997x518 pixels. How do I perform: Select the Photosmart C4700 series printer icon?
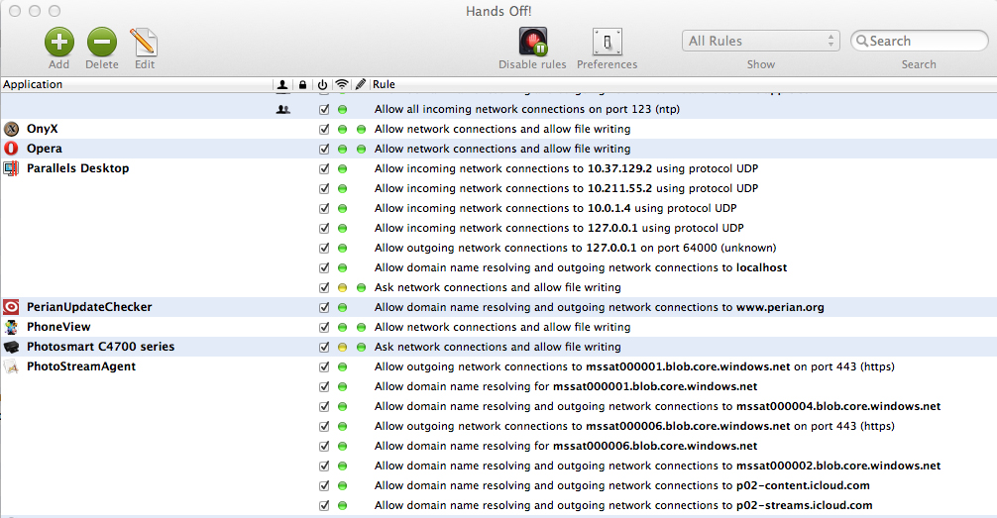point(12,347)
